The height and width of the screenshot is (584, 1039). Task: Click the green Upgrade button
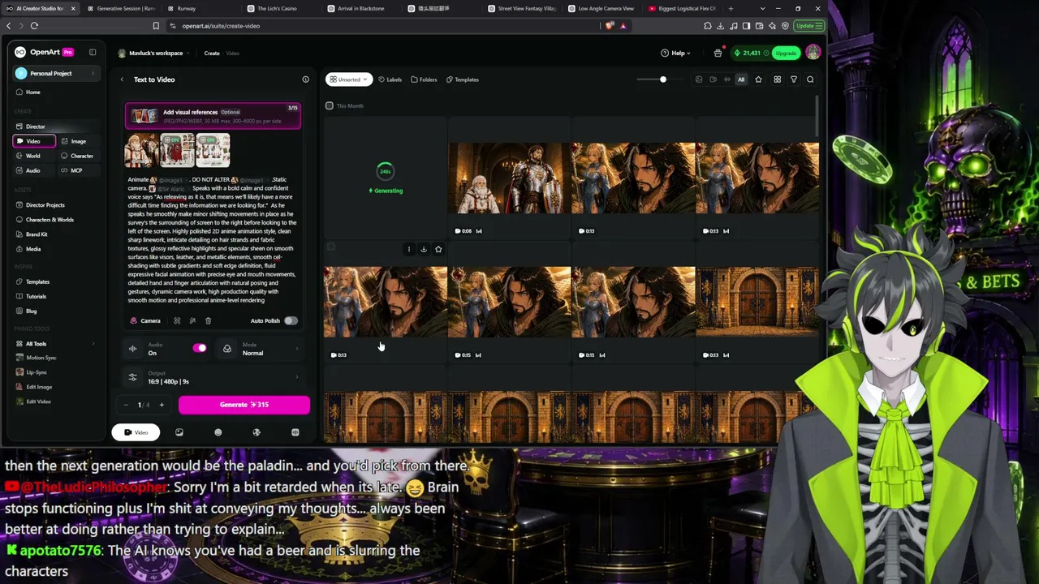pyautogui.click(x=785, y=53)
